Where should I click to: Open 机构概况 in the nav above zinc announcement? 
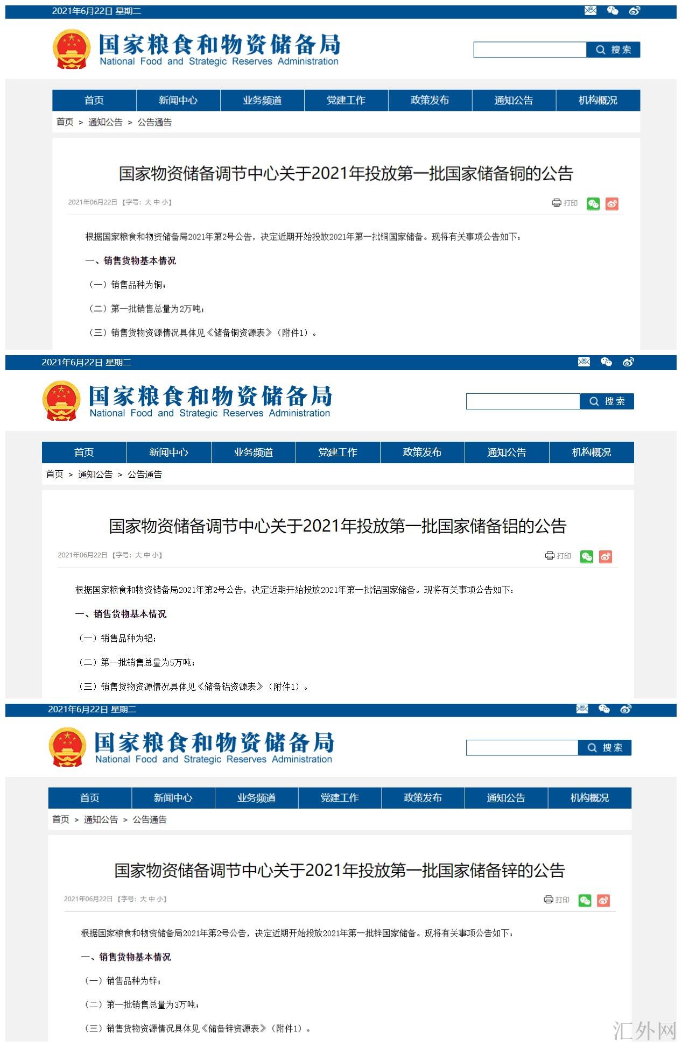[x=589, y=798]
